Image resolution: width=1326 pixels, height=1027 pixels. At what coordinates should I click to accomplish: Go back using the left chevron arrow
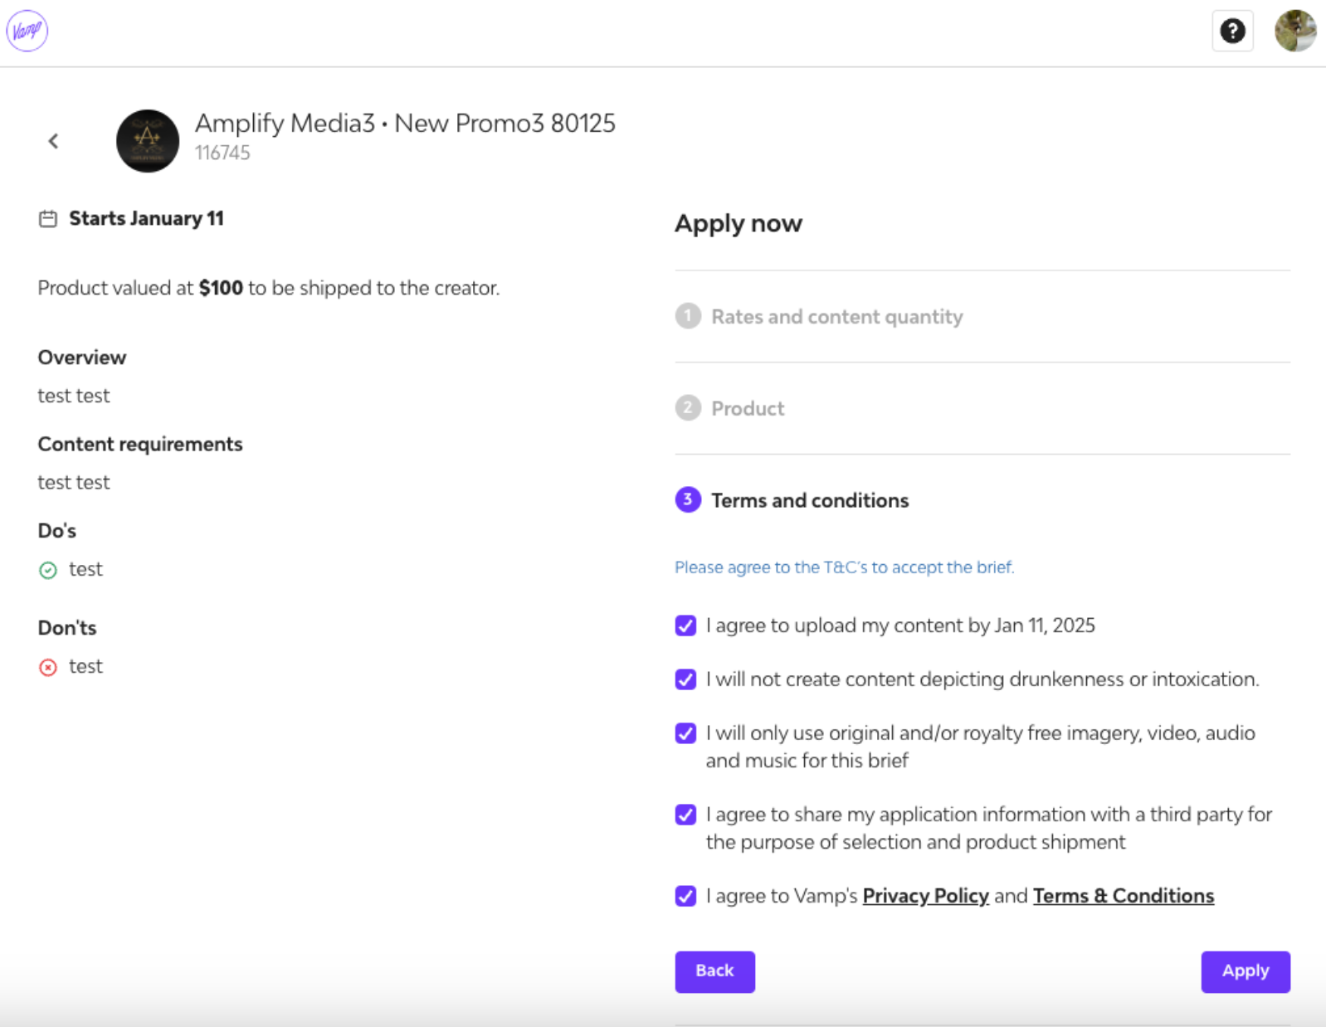tap(54, 141)
